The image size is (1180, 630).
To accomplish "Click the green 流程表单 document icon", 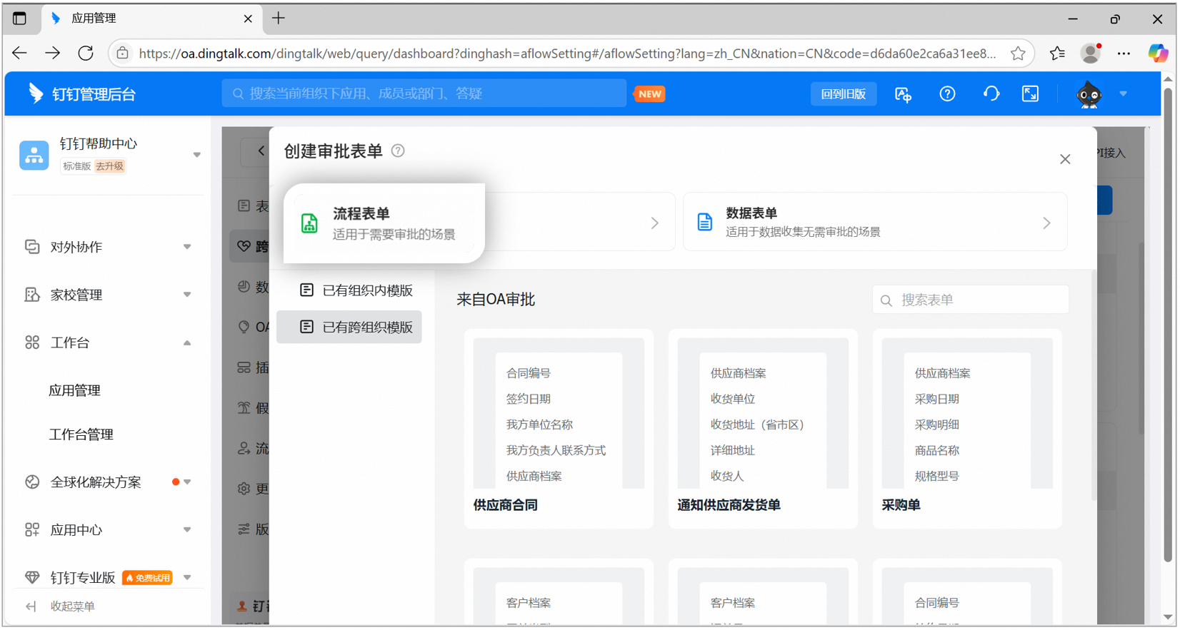I will [x=309, y=223].
